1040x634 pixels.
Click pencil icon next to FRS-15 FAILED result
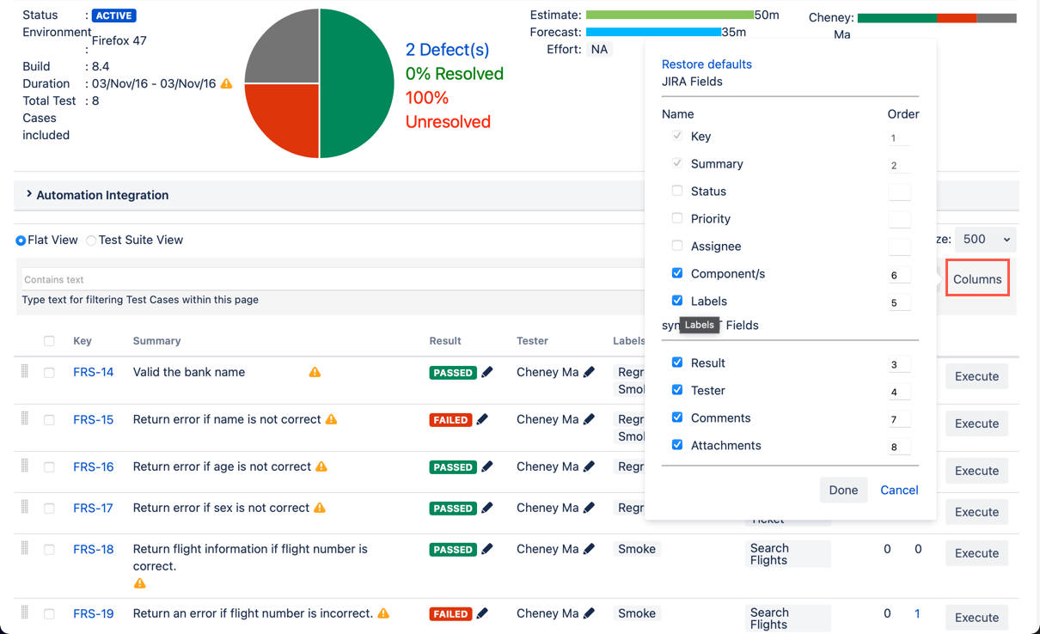pyautogui.click(x=483, y=419)
